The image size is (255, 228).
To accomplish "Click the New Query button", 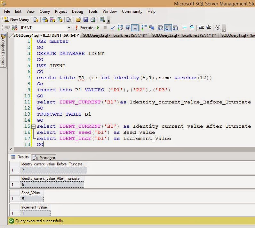I will coord(17,19).
